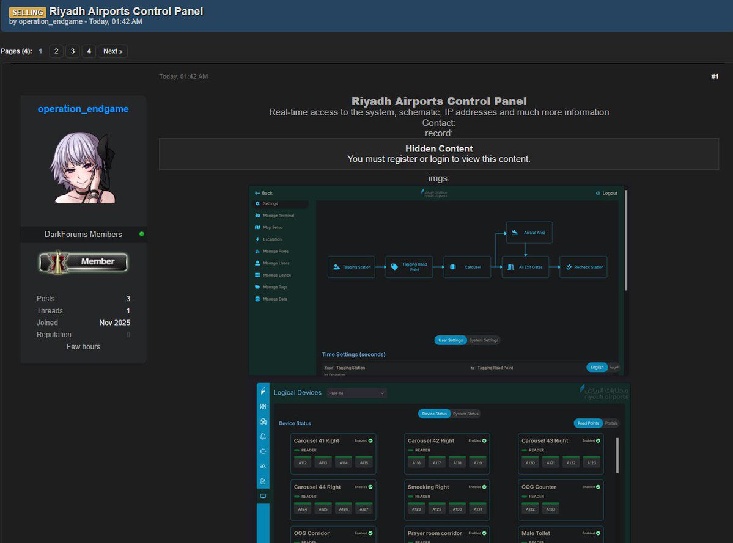Open the Manage Device icon
The image size is (733, 543).
pyautogui.click(x=257, y=275)
